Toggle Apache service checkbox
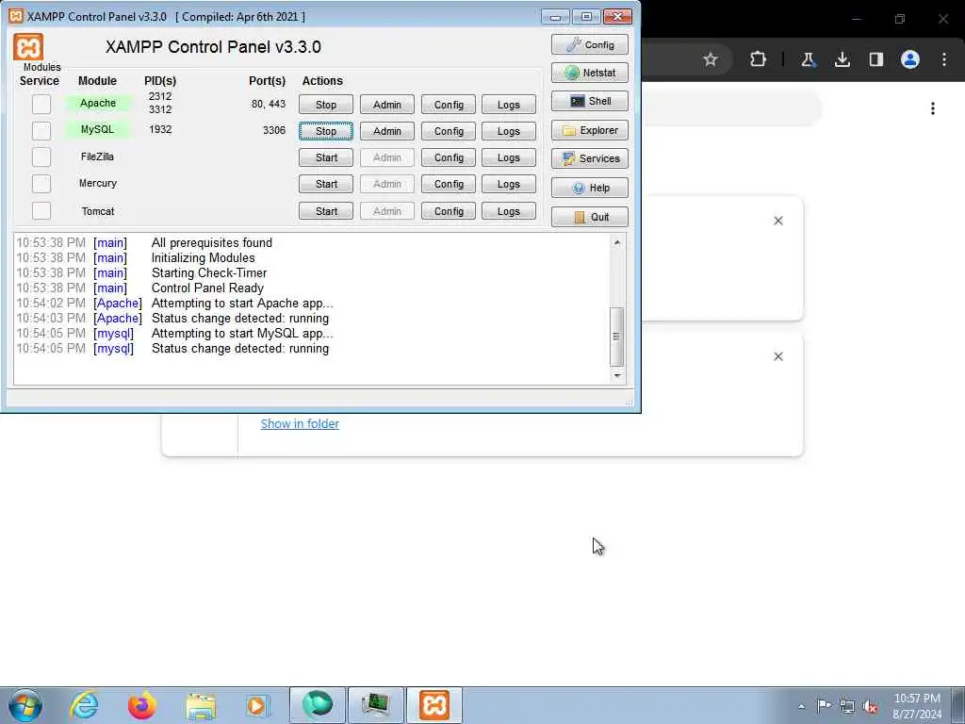 41,104
